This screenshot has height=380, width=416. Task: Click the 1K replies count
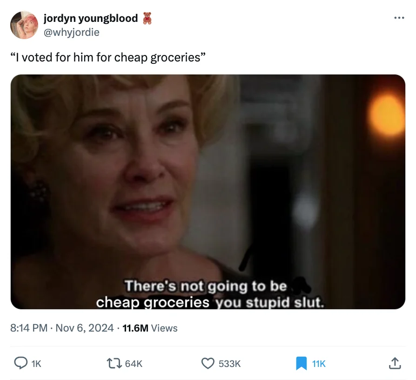(x=36, y=364)
